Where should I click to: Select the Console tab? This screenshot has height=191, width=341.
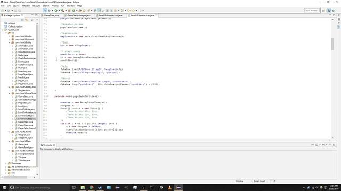point(48,145)
